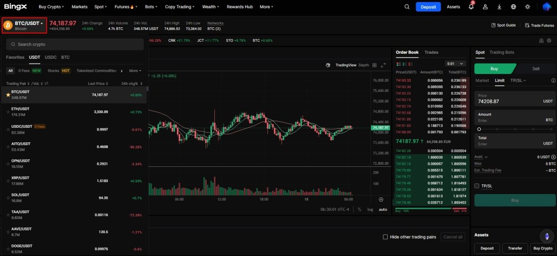557x256 pixels.
Task: Switch chart to Depth view
Action: [364, 65]
